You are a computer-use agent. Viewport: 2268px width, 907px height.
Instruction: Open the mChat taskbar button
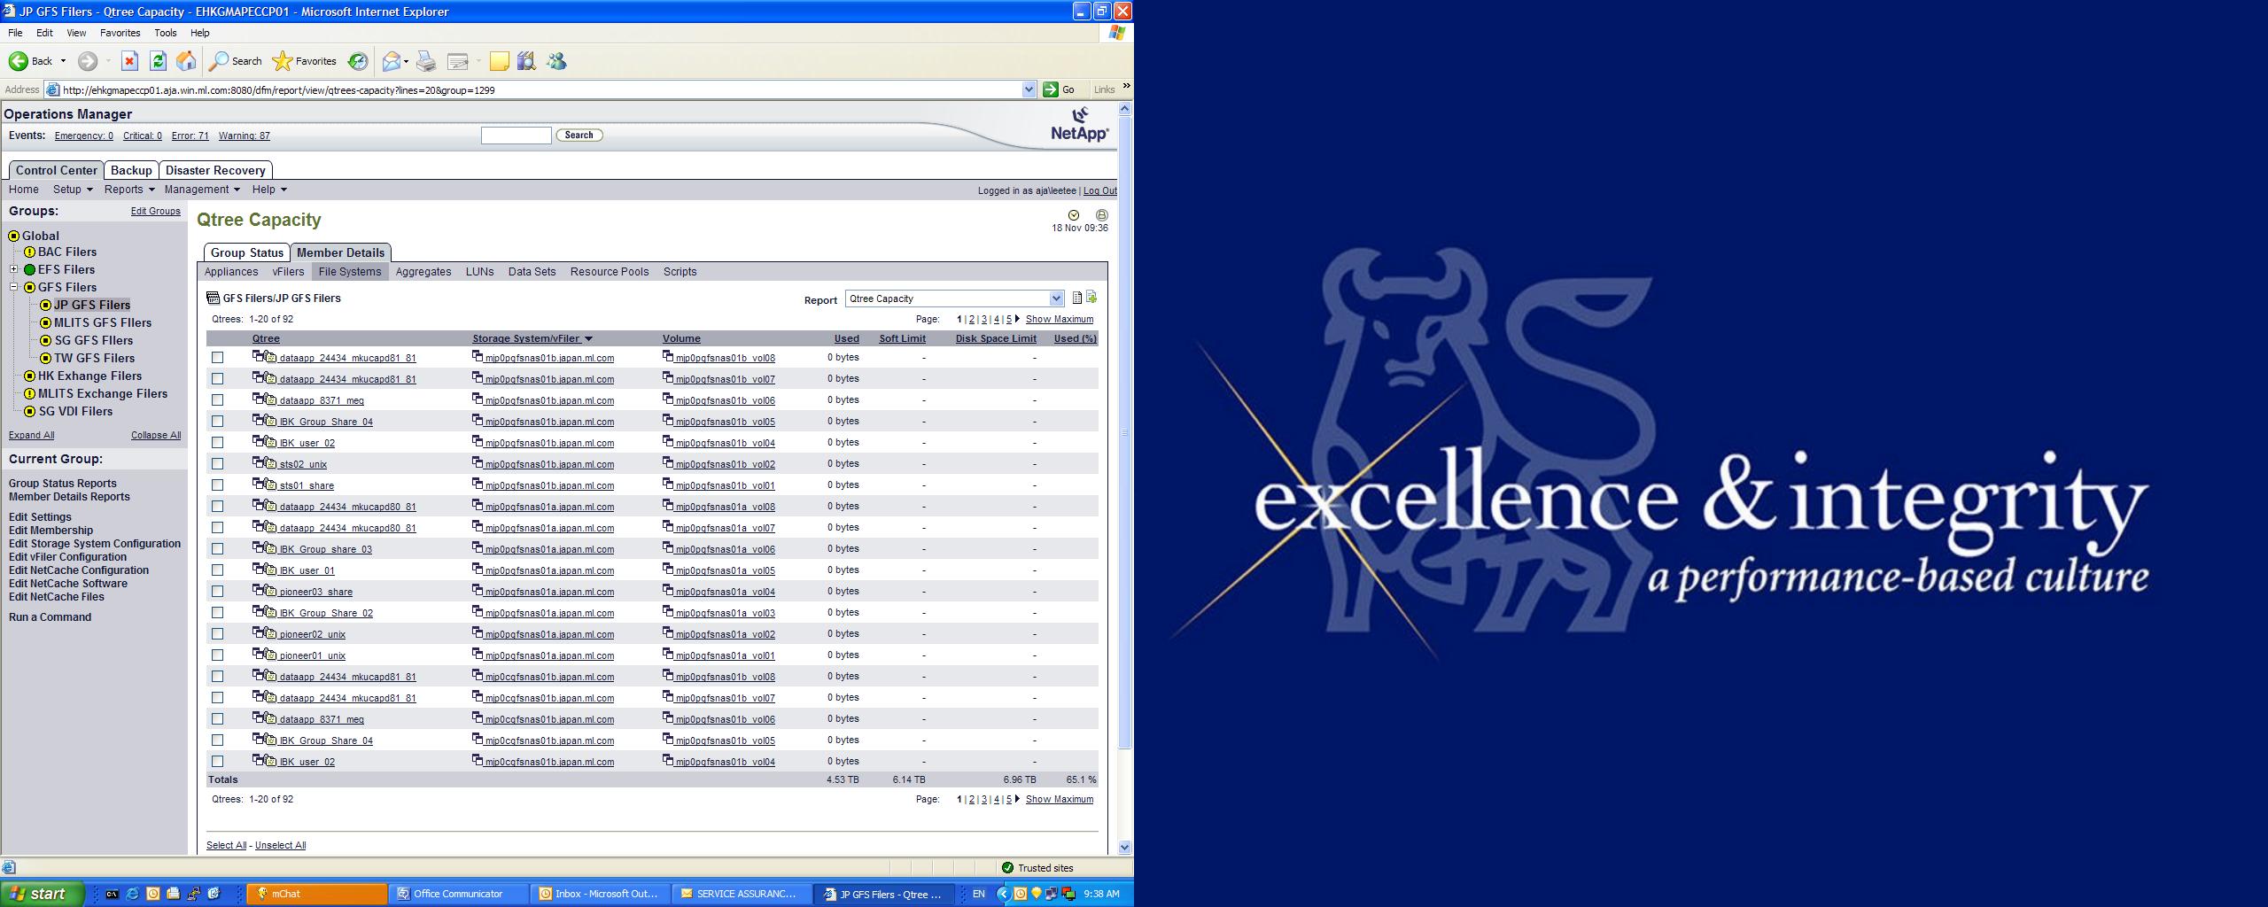(317, 894)
